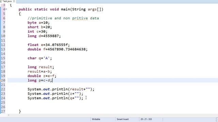Click the "double z=e-f;" statement
This screenshot has width=218, height=122.
point(42,76)
